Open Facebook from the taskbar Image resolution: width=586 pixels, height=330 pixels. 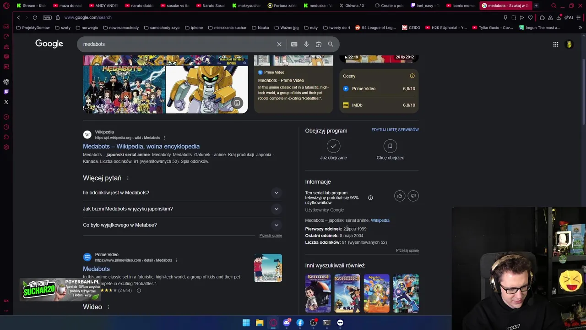pyautogui.click(x=300, y=323)
